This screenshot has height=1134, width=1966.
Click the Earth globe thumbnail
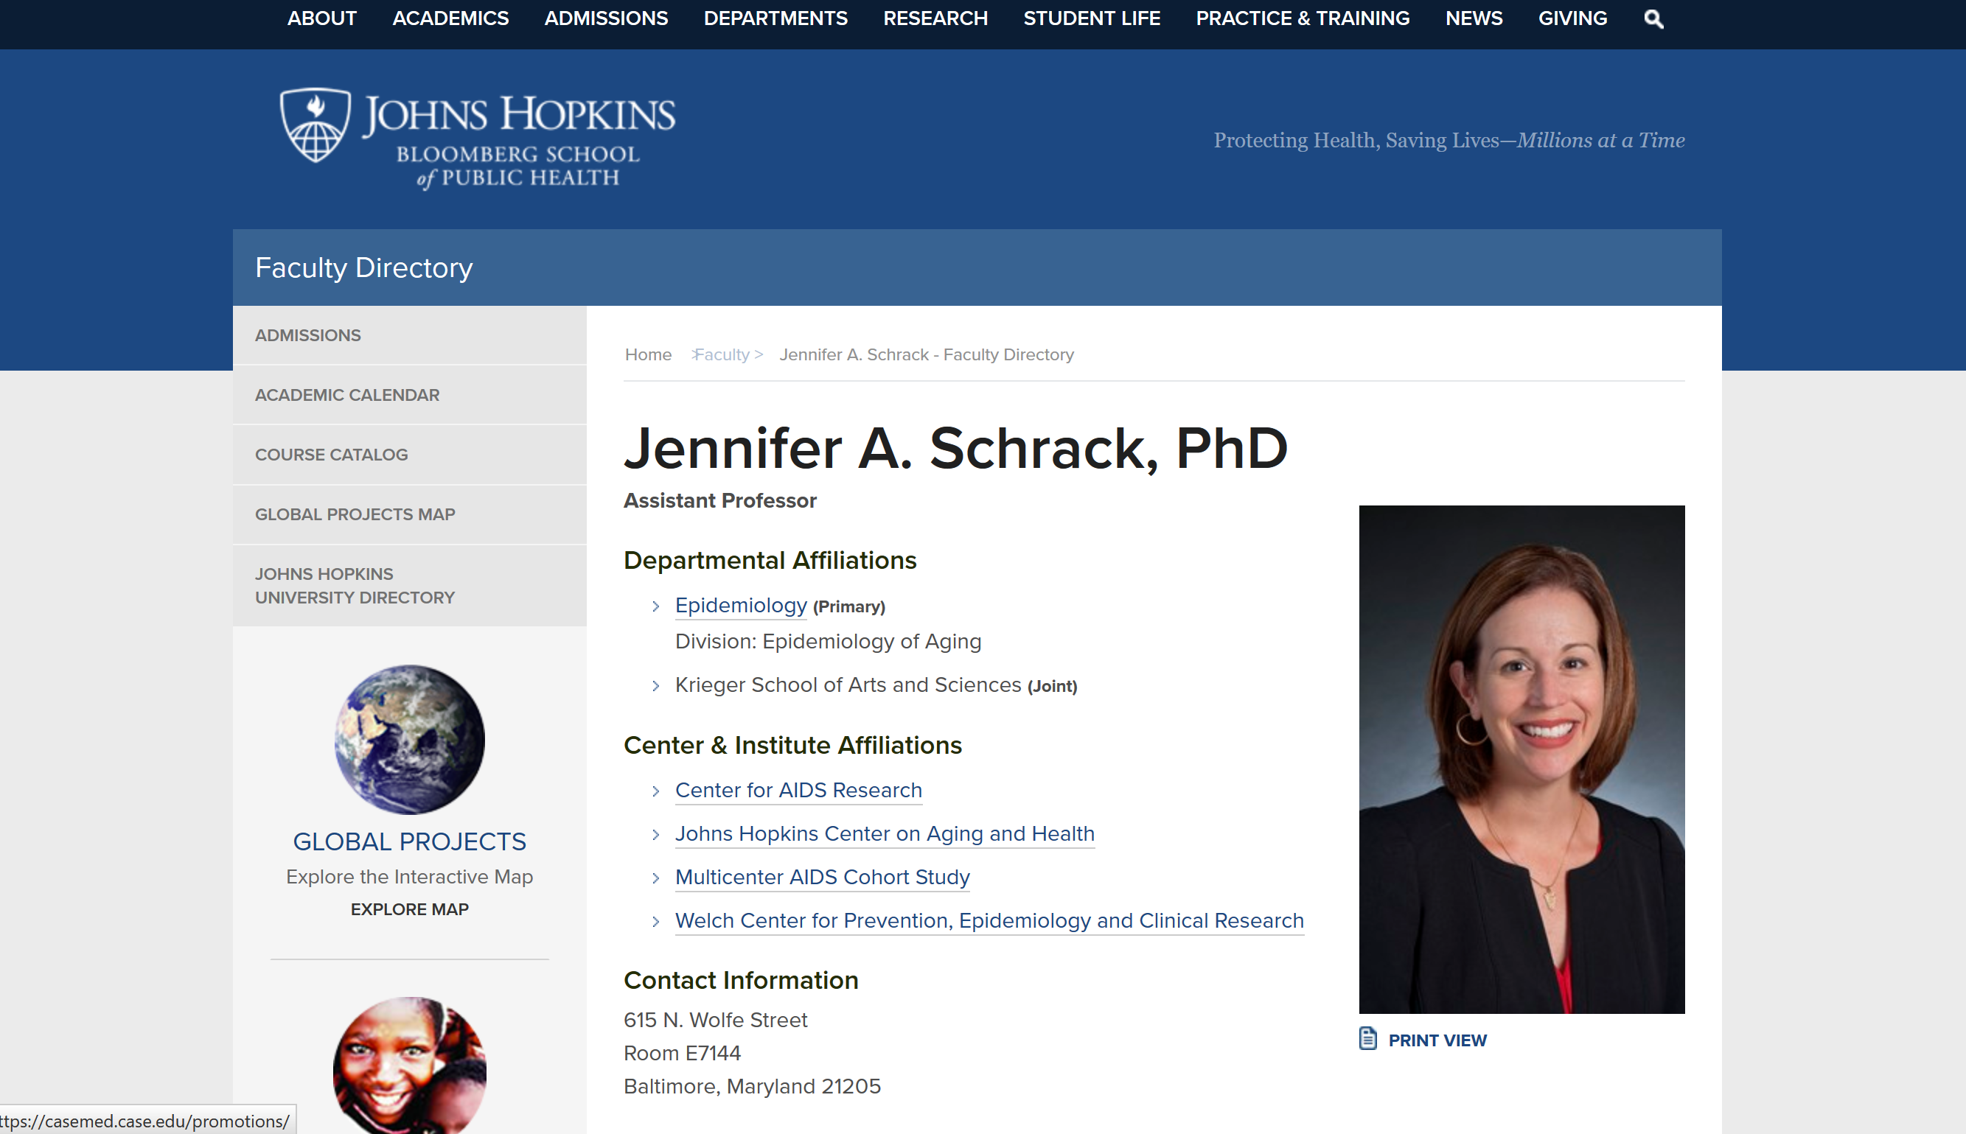coord(410,739)
